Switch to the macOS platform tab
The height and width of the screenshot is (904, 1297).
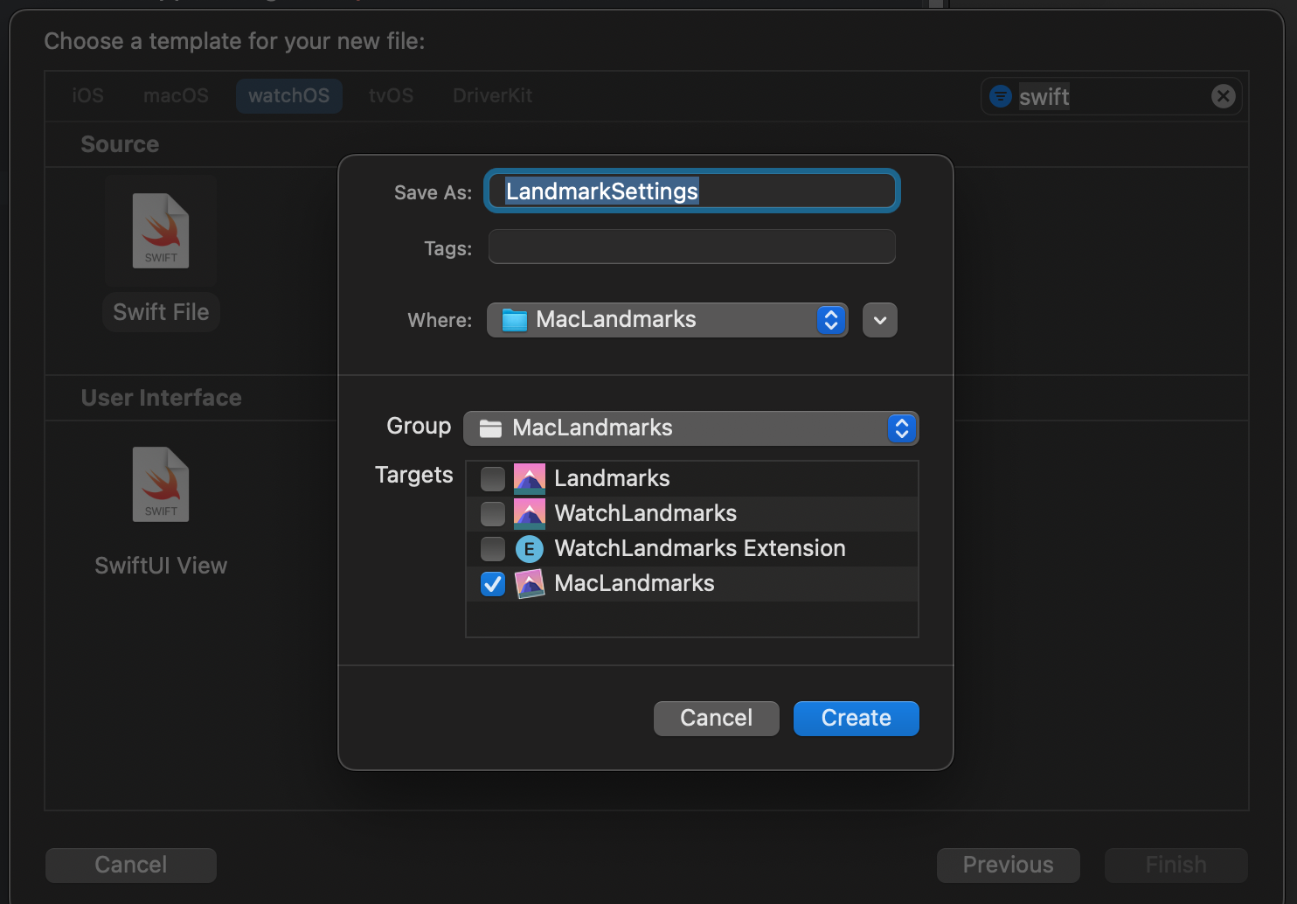coord(176,96)
